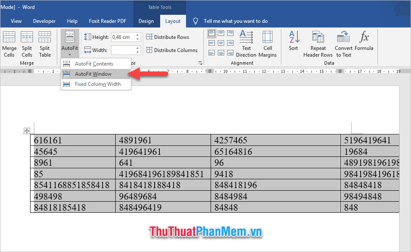
Task: Click ruler mark 10
Action: (x=225, y=71)
